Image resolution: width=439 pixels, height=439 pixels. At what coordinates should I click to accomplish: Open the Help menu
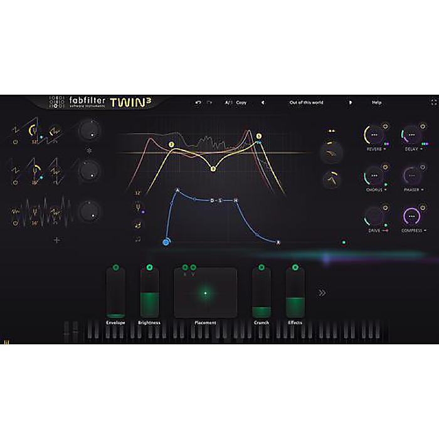point(376,103)
